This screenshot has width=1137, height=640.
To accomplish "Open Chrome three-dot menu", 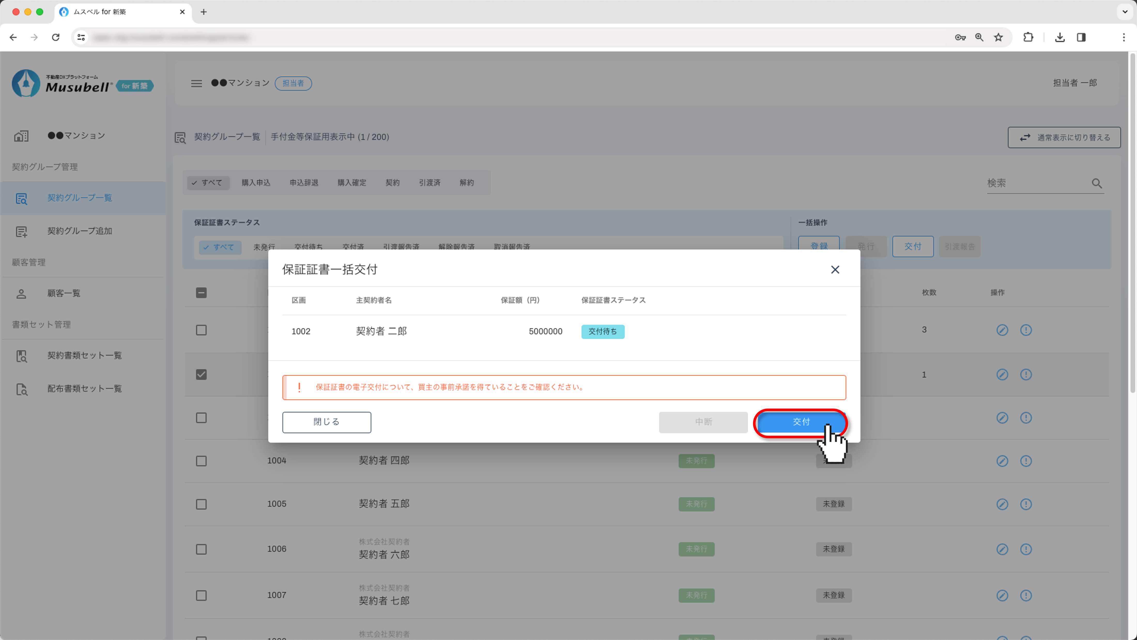I will pos(1124,37).
